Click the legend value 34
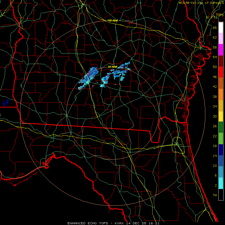Screen dimensions: 225x225 pyautogui.click(x=215, y=106)
